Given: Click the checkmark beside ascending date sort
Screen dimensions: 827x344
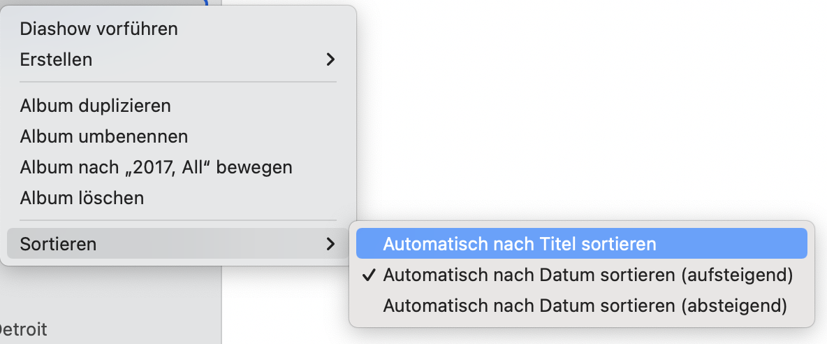Looking at the screenshot, I should click(x=369, y=275).
